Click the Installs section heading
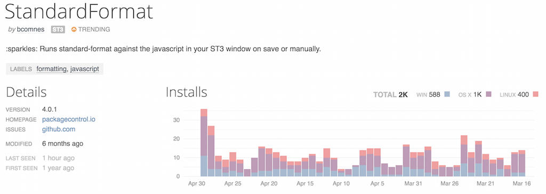 [x=186, y=92]
